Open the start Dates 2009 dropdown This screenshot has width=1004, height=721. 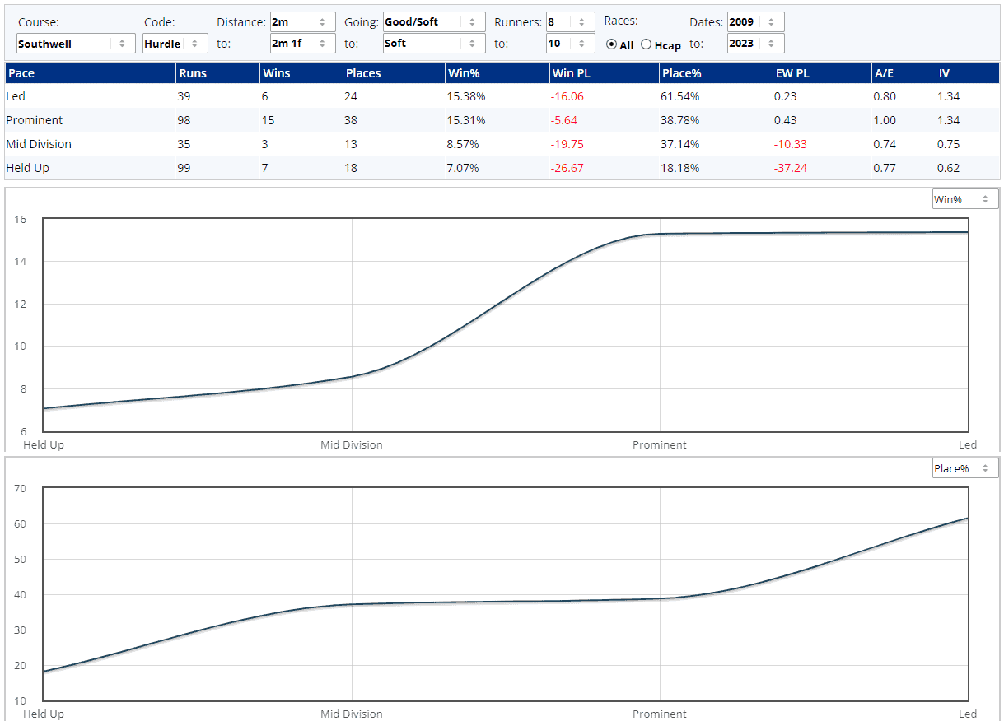point(755,22)
